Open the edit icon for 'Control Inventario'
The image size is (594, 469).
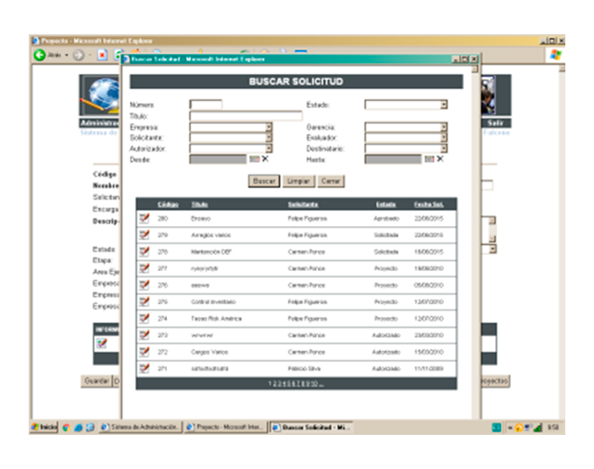point(144,301)
